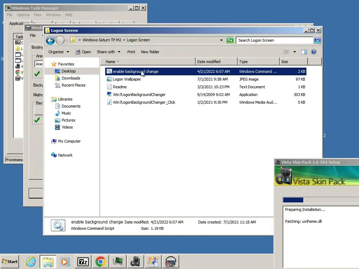The image size is (359, 269).
Task: Sort files by Name column
Action: 148,62
